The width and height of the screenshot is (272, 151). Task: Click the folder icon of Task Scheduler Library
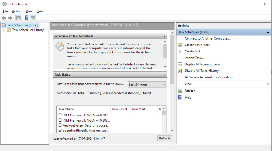(x=9, y=30)
